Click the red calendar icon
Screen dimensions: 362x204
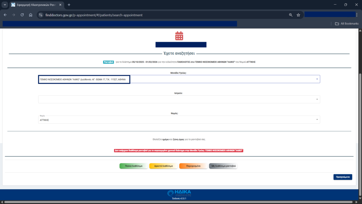179,35
